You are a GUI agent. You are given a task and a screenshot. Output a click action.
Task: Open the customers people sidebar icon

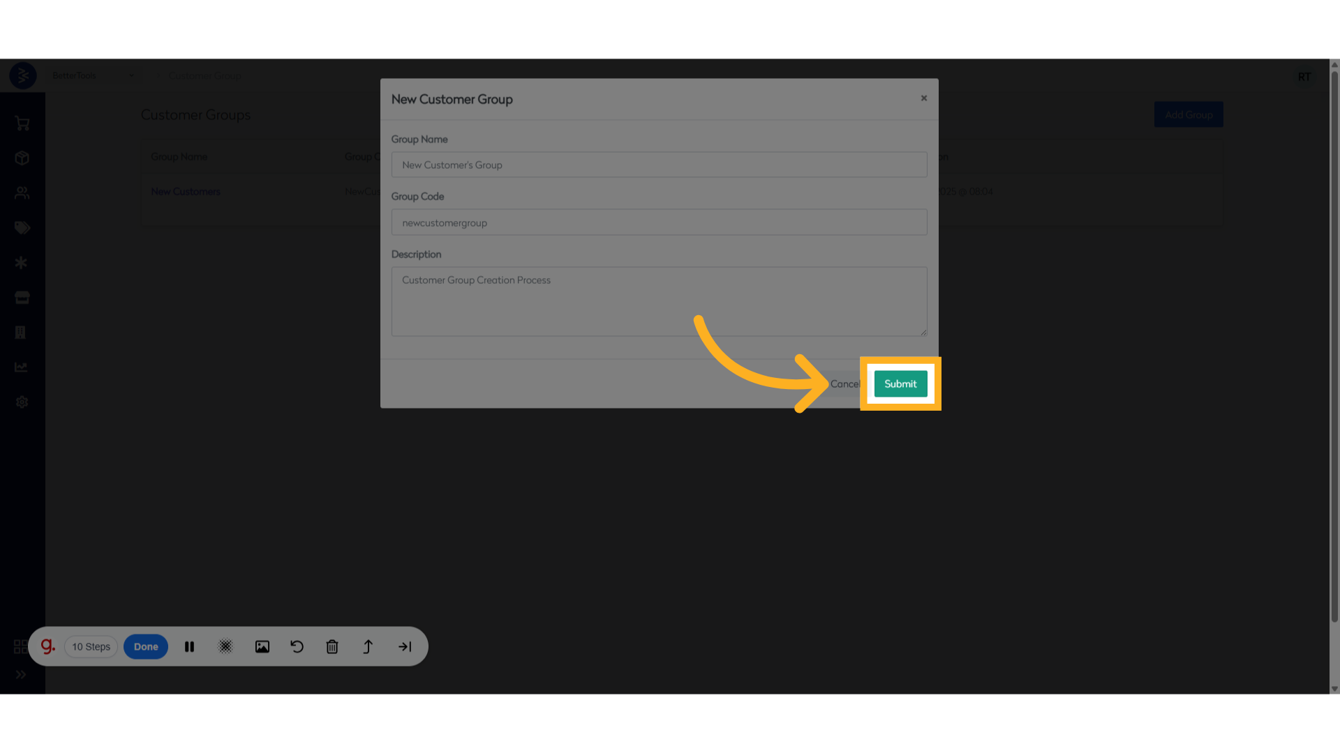point(22,193)
